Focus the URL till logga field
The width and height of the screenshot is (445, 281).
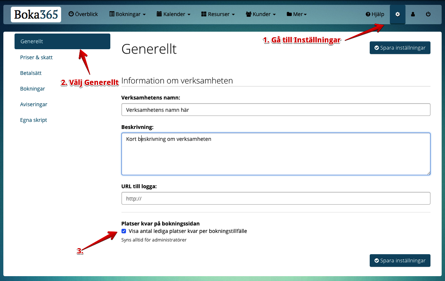tap(276, 198)
